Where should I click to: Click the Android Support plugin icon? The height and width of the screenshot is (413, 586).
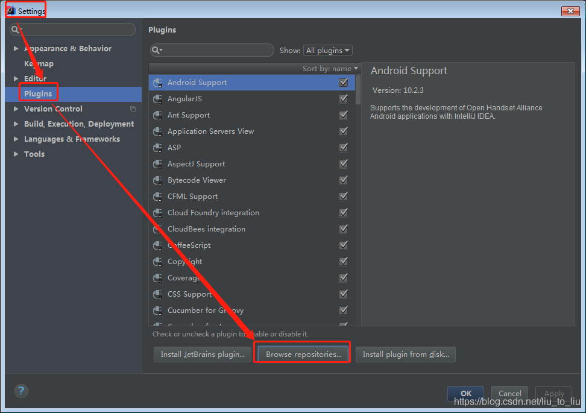(158, 83)
